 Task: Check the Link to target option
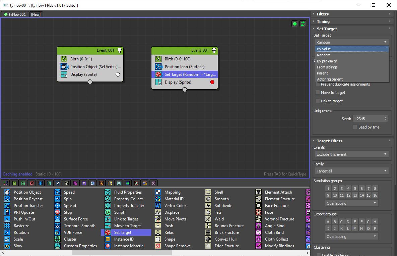click(318, 101)
